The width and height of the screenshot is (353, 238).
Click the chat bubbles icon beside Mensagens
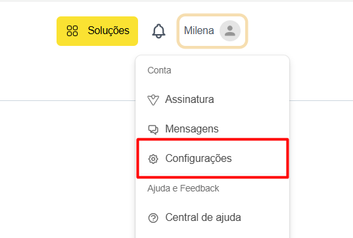coord(153,129)
